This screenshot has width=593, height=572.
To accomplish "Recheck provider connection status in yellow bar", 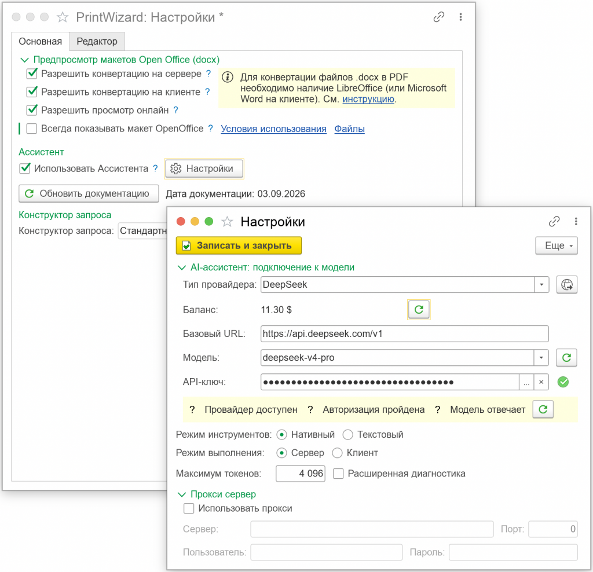I will pyautogui.click(x=543, y=409).
